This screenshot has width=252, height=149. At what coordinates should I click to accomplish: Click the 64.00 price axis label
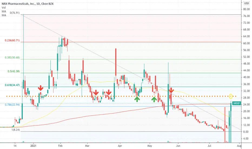[246, 36]
